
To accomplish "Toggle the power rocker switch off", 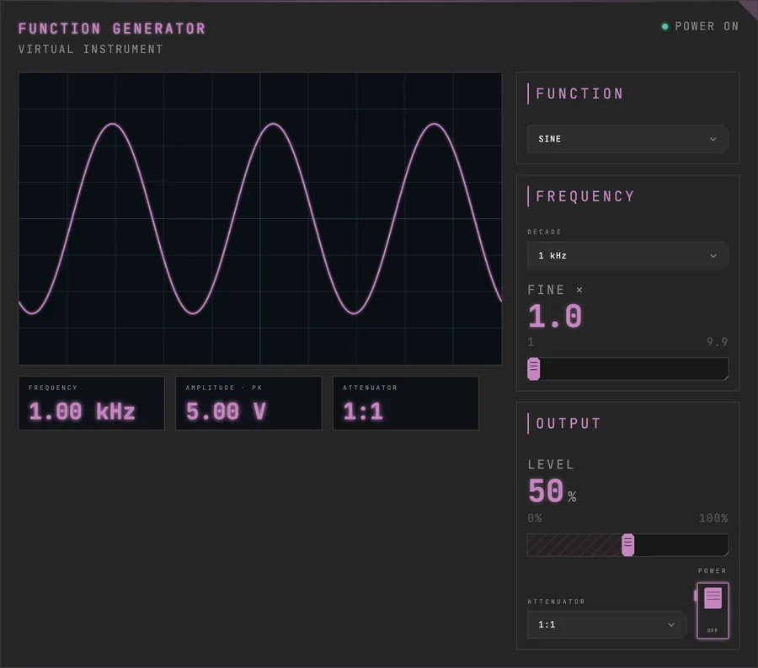I will click(713, 611).
